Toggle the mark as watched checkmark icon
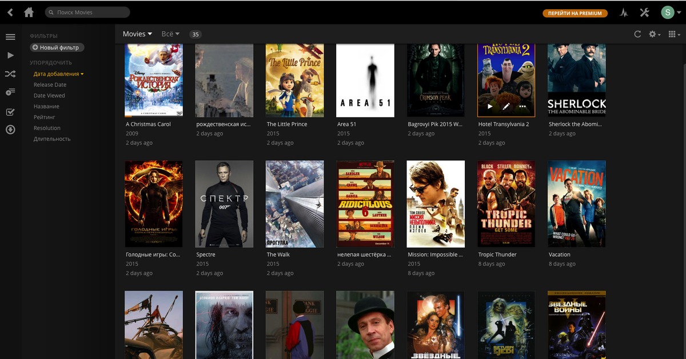Image resolution: width=686 pixels, height=359 pixels. pos(10,111)
